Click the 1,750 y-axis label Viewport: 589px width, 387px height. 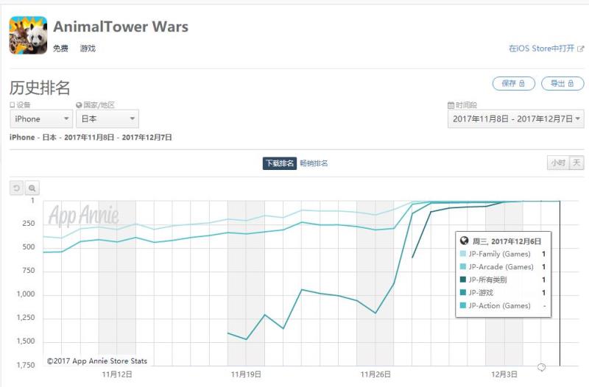(x=26, y=365)
